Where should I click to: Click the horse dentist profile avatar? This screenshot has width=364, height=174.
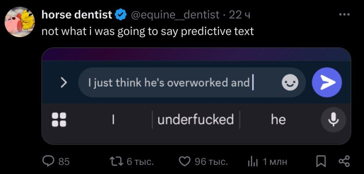click(x=20, y=22)
